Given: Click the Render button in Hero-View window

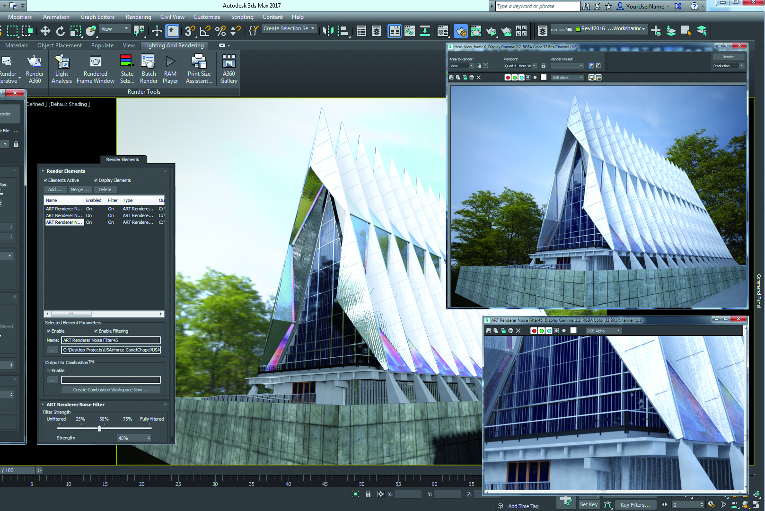Looking at the screenshot, I should tap(728, 56).
